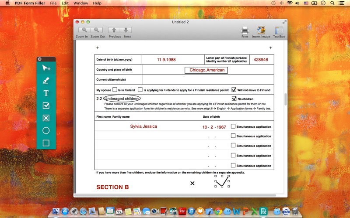Uncheck the 'No children' checkbox
The image size is (350, 218).
[x=234, y=99]
